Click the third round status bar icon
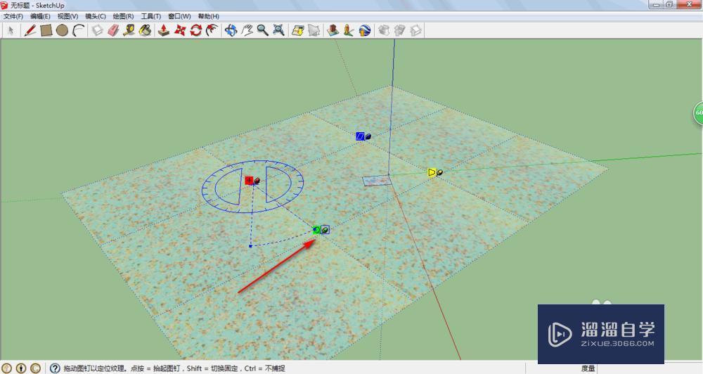 35,368
